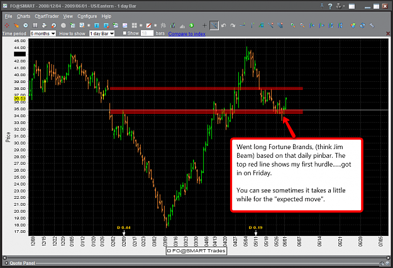Undo the last chart action
The width and height of the screenshot is (393, 268).
[x=224, y=25]
